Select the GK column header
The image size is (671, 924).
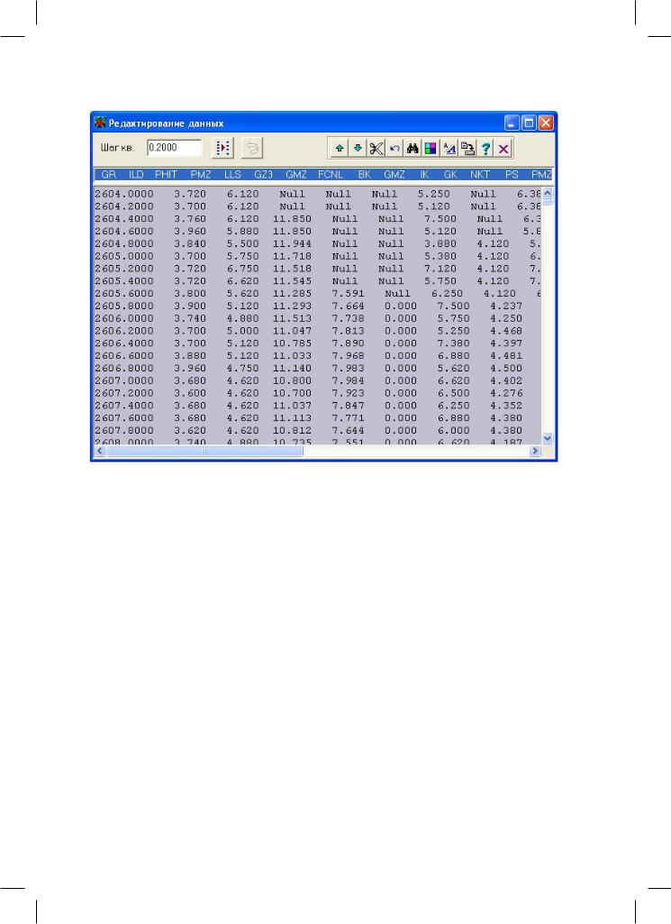click(450, 174)
